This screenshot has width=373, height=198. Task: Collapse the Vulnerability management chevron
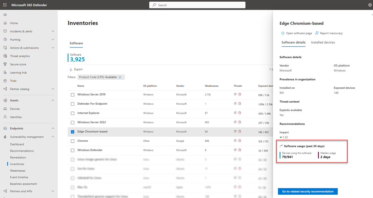53,137
